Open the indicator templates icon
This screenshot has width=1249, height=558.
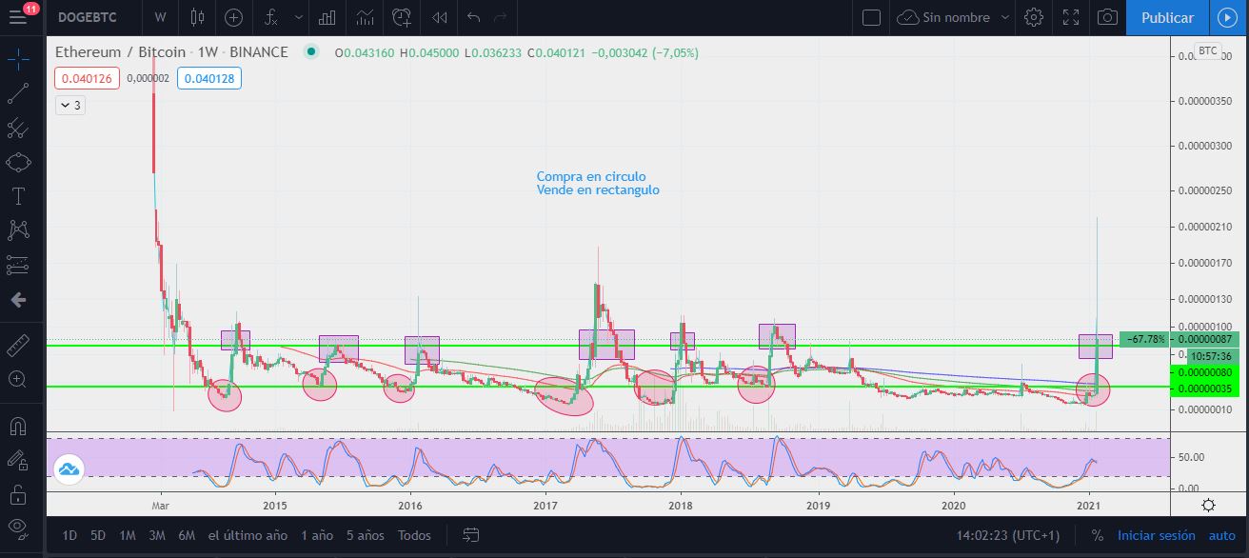(x=365, y=17)
